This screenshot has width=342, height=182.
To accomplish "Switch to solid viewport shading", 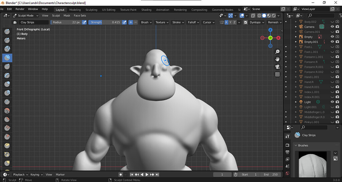I will click(x=264, y=15).
